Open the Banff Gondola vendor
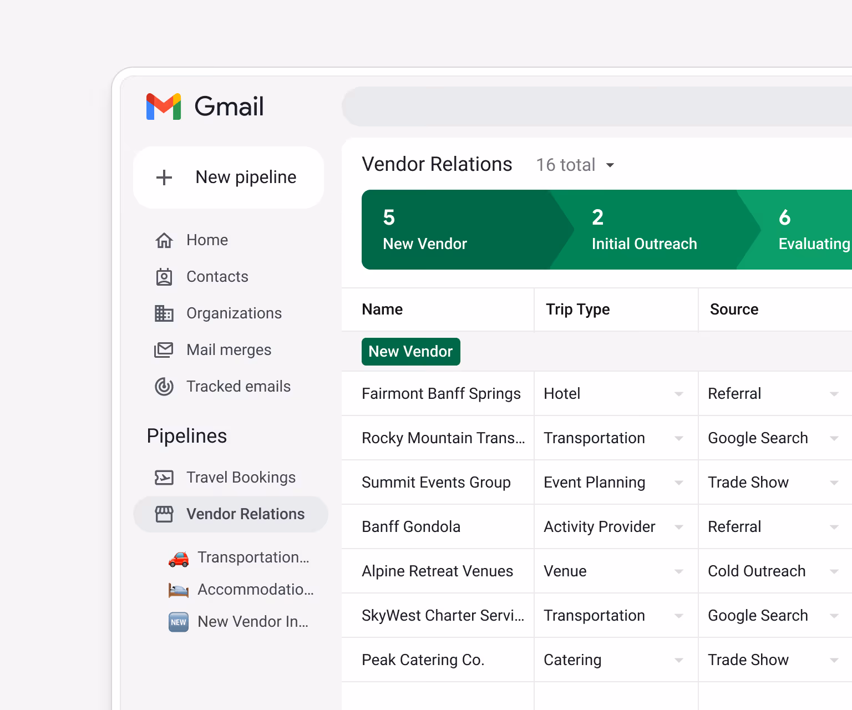This screenshot has height=710, width=852. (x=411, y=527)
